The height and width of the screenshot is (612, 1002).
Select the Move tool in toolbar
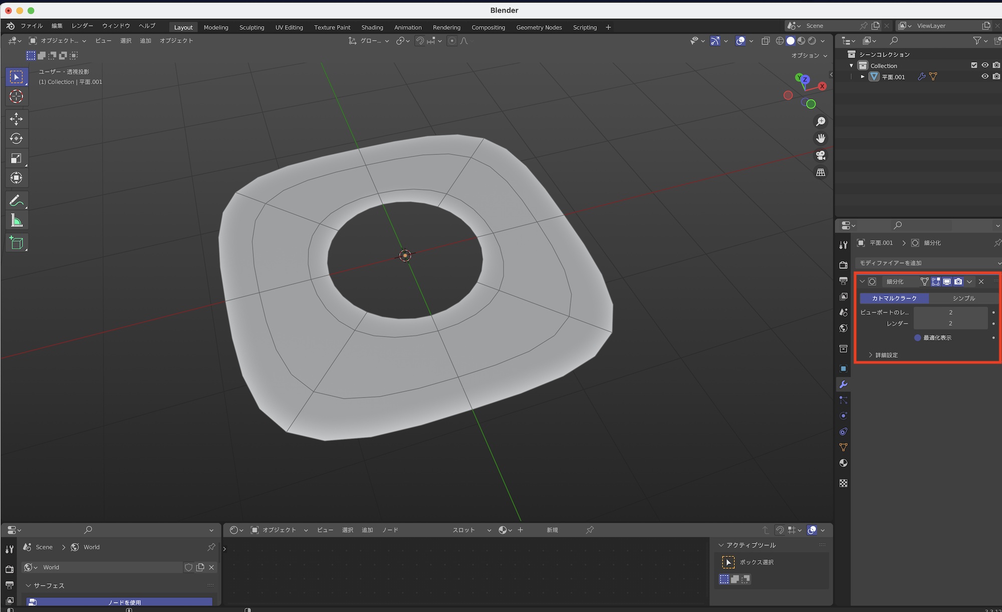(16, 119)
